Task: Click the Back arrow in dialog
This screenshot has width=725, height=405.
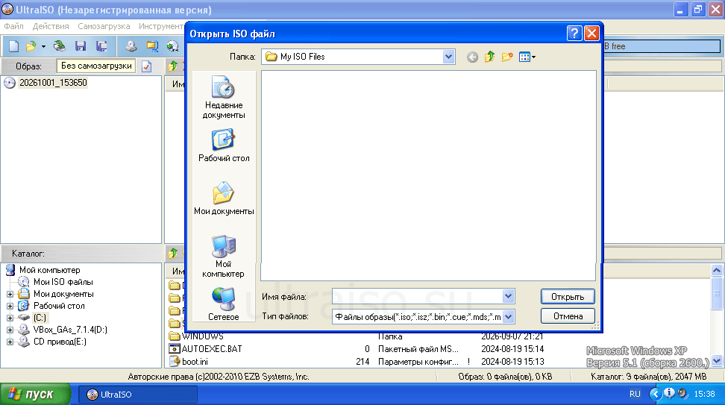Action: [x=472, y=57]
